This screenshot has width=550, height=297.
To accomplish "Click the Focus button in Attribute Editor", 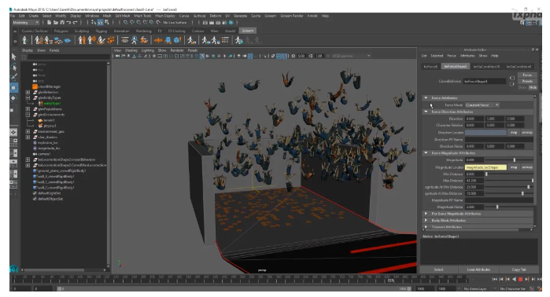I will 527,75.
